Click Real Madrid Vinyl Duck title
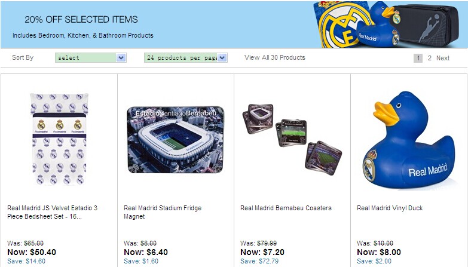468x267 pixels. point(390,208)
